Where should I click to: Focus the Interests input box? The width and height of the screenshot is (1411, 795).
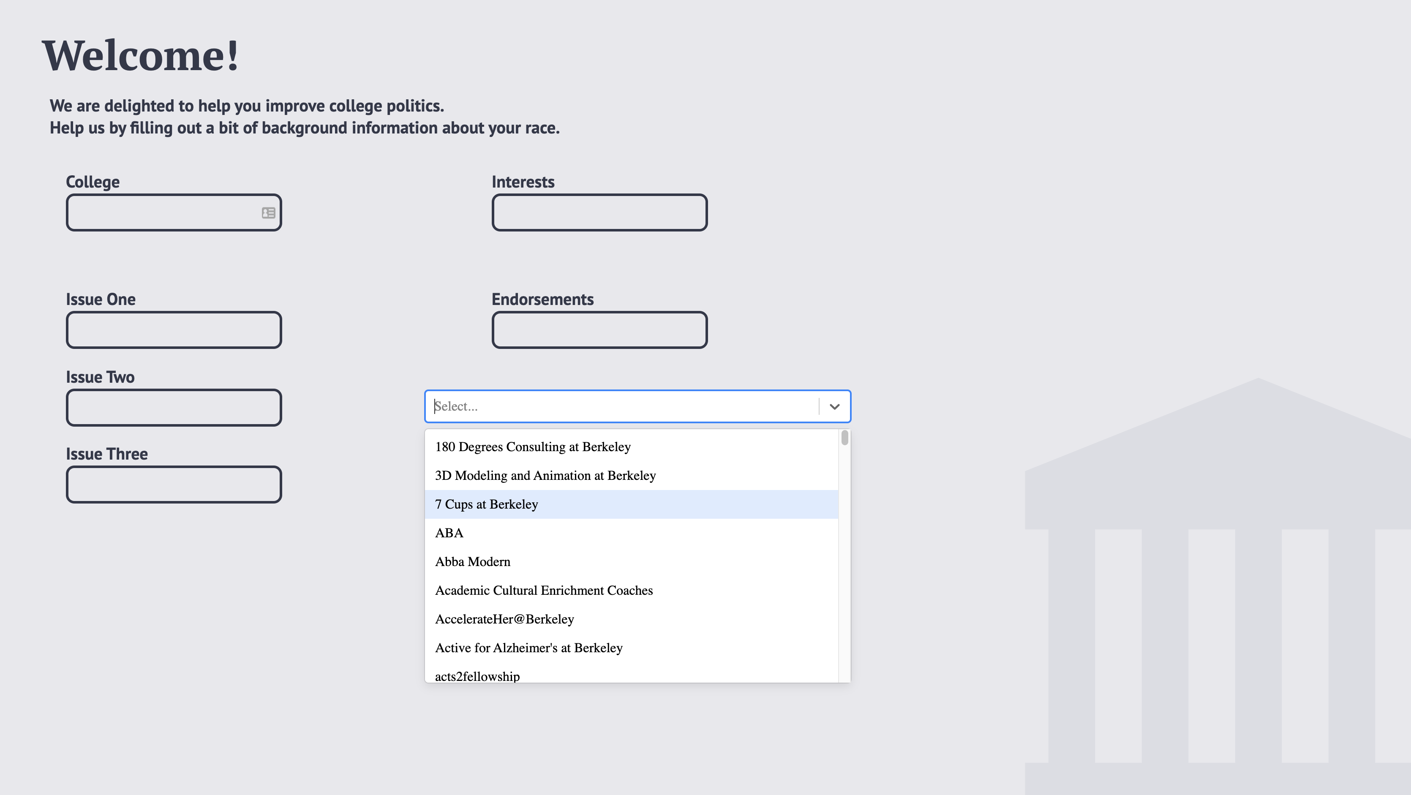click(599, 213)
